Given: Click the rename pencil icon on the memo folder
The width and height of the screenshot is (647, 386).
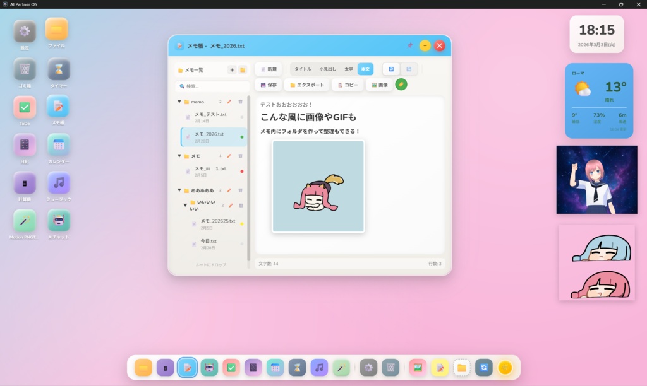Looking at the screenshot, I should [x=228, y=101].
